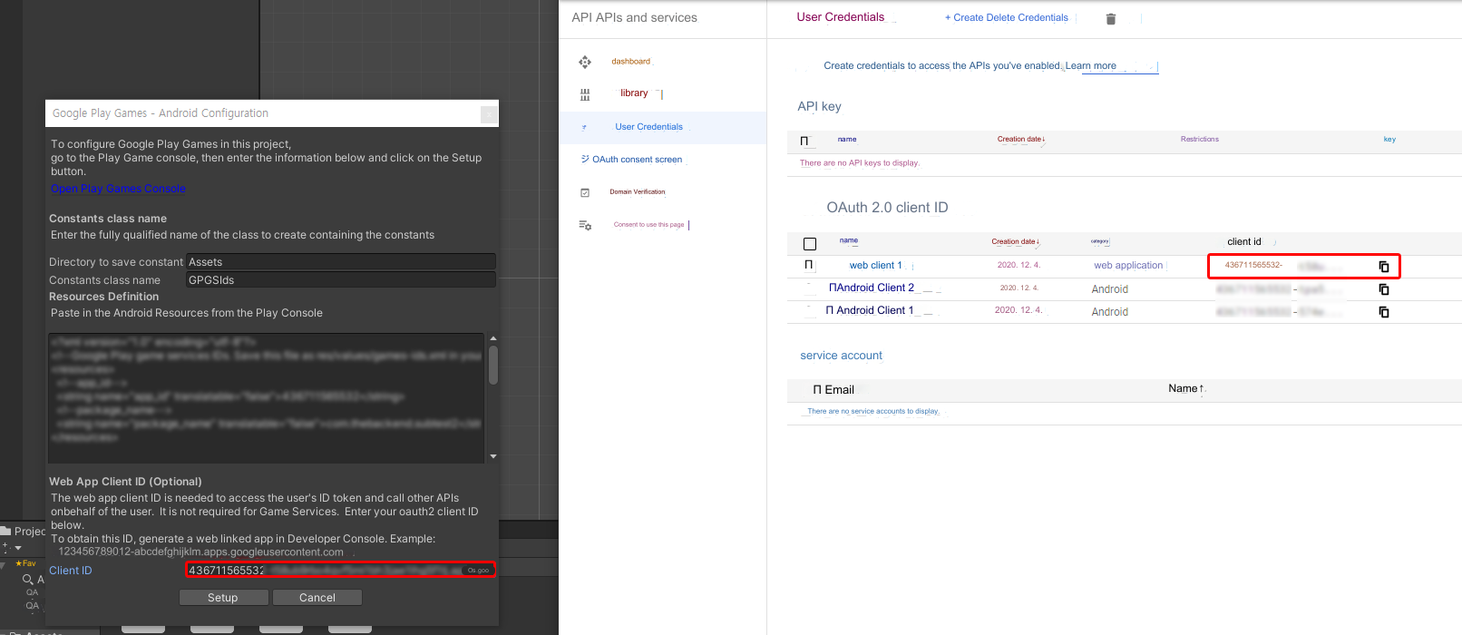The width and height of the screenshot is (1462, 635).
Task: Select User Credentials in the sidebar
Action: (x=649, y=127)
